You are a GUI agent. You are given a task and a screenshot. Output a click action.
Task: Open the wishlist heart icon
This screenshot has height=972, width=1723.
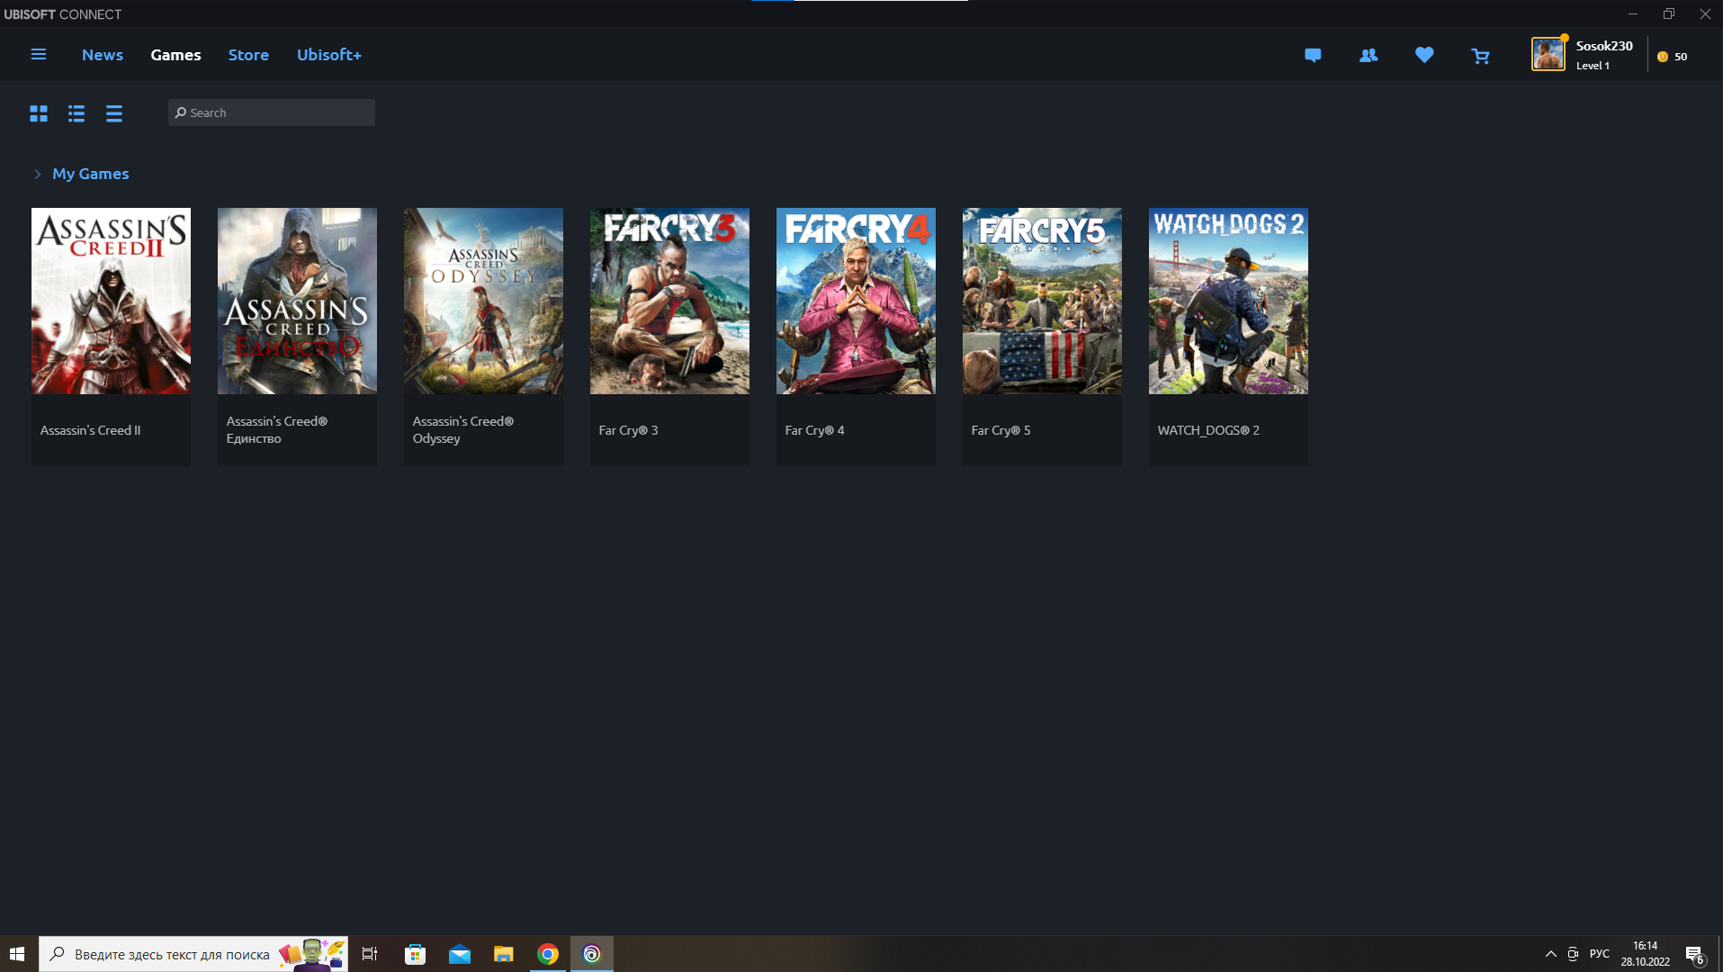pyautogui.click(x=1424, y=55)
